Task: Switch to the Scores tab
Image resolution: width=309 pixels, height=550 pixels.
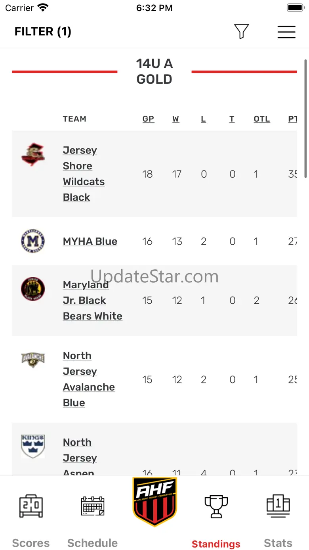Action: coord(31,520)
